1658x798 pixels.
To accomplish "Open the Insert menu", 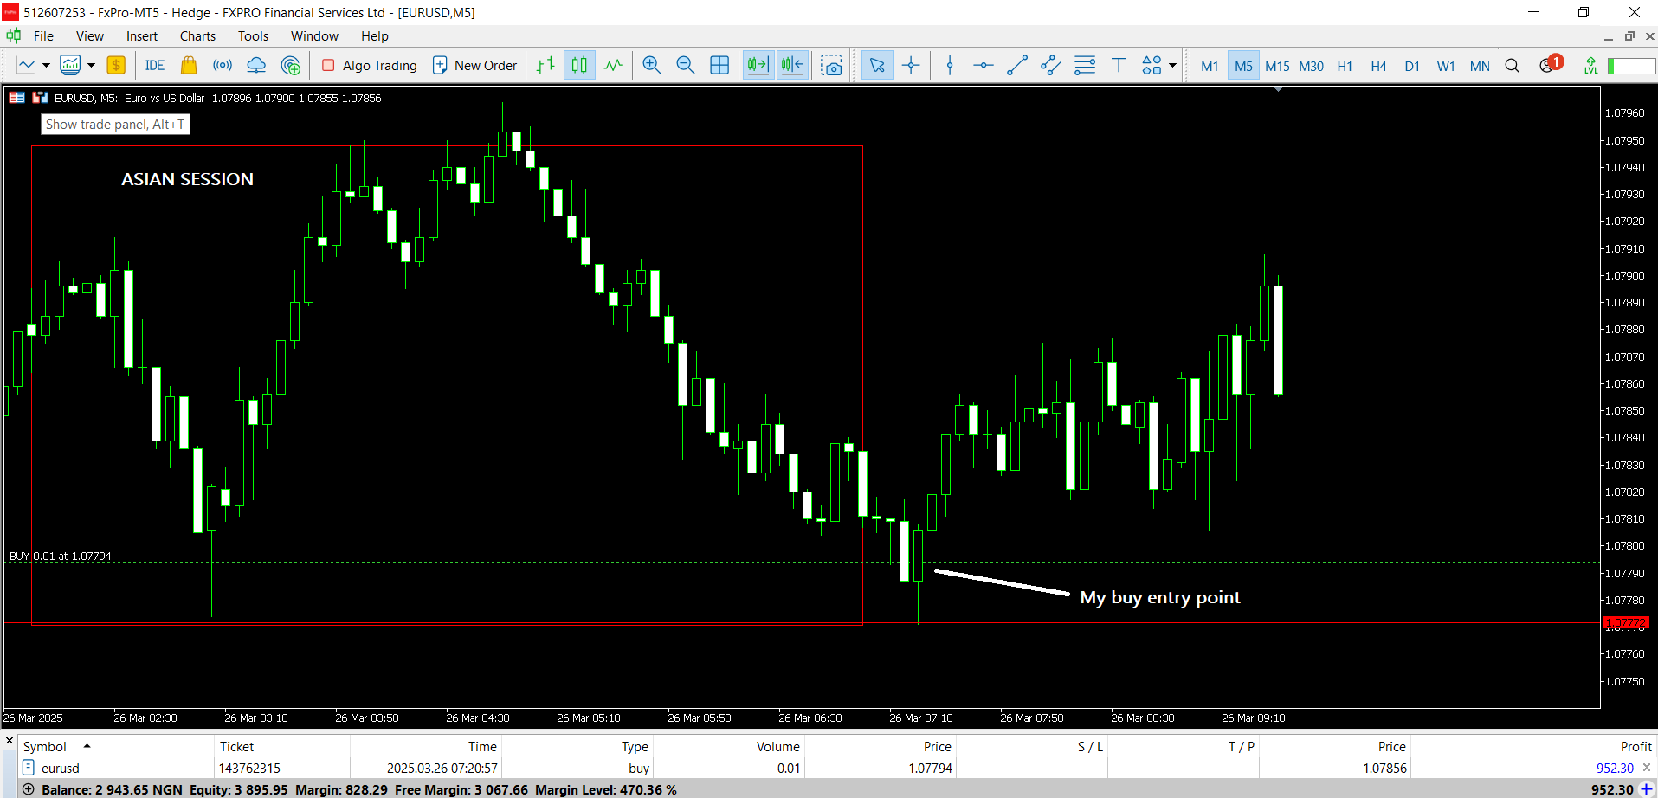I will 142,36.
